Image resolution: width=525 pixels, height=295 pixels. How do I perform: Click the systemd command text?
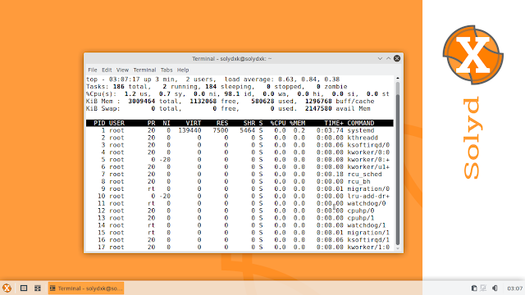coord(361,130)
